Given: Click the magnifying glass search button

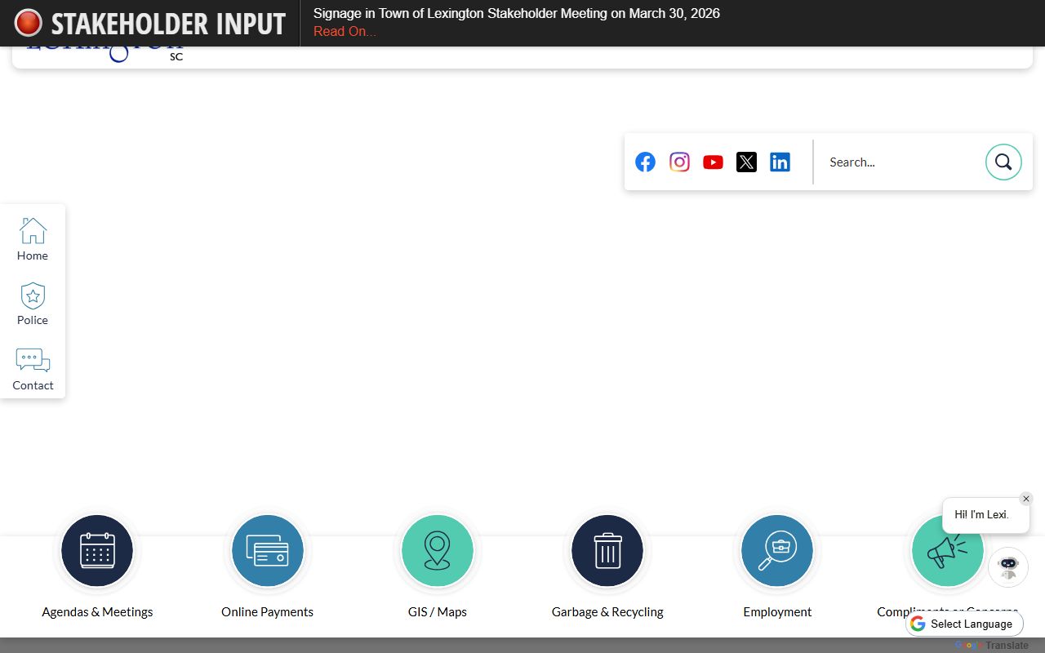Looking at the screenshot, I should click(1003, 162).
